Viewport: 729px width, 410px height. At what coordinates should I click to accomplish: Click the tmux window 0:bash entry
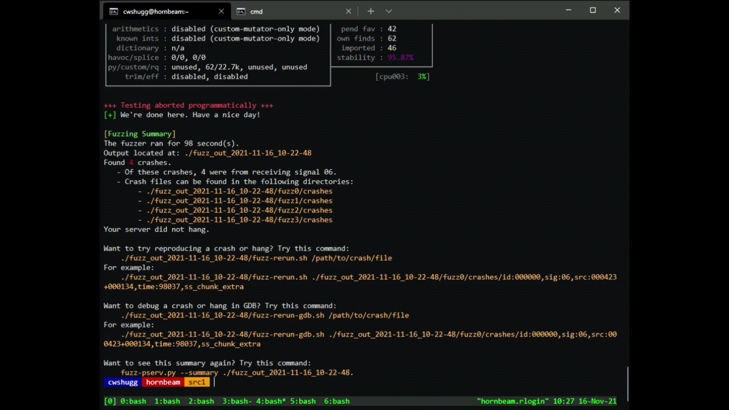(133, 401)
